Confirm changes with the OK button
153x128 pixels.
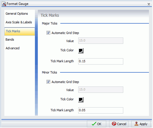click(x=96, y=124)
